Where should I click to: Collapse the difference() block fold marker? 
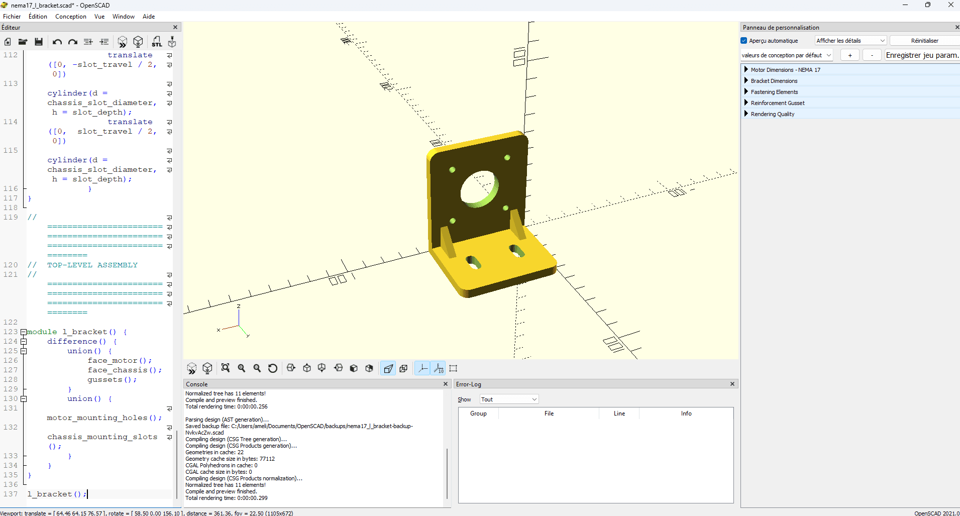coord(23,342)
